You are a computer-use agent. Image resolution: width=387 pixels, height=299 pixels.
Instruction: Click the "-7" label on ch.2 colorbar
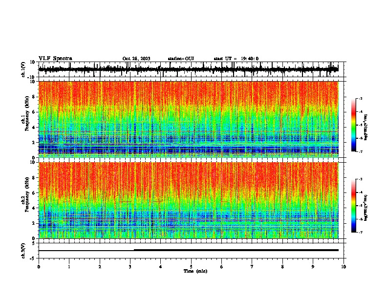(x=360, y=232)
